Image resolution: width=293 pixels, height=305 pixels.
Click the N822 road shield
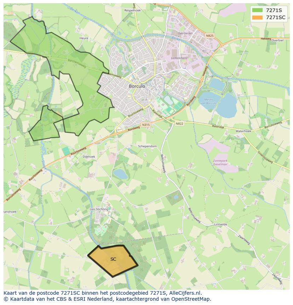tap(179, 123)
